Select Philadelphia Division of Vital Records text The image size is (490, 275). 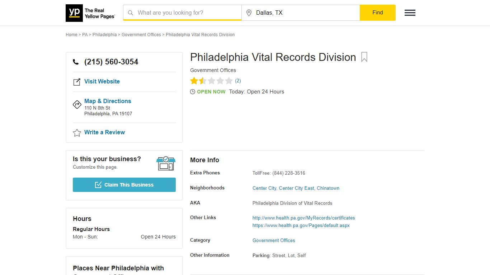click(x=292, y=203)
